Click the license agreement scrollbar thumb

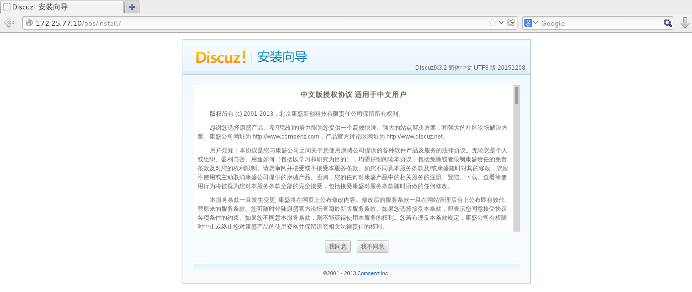point(516,96)
